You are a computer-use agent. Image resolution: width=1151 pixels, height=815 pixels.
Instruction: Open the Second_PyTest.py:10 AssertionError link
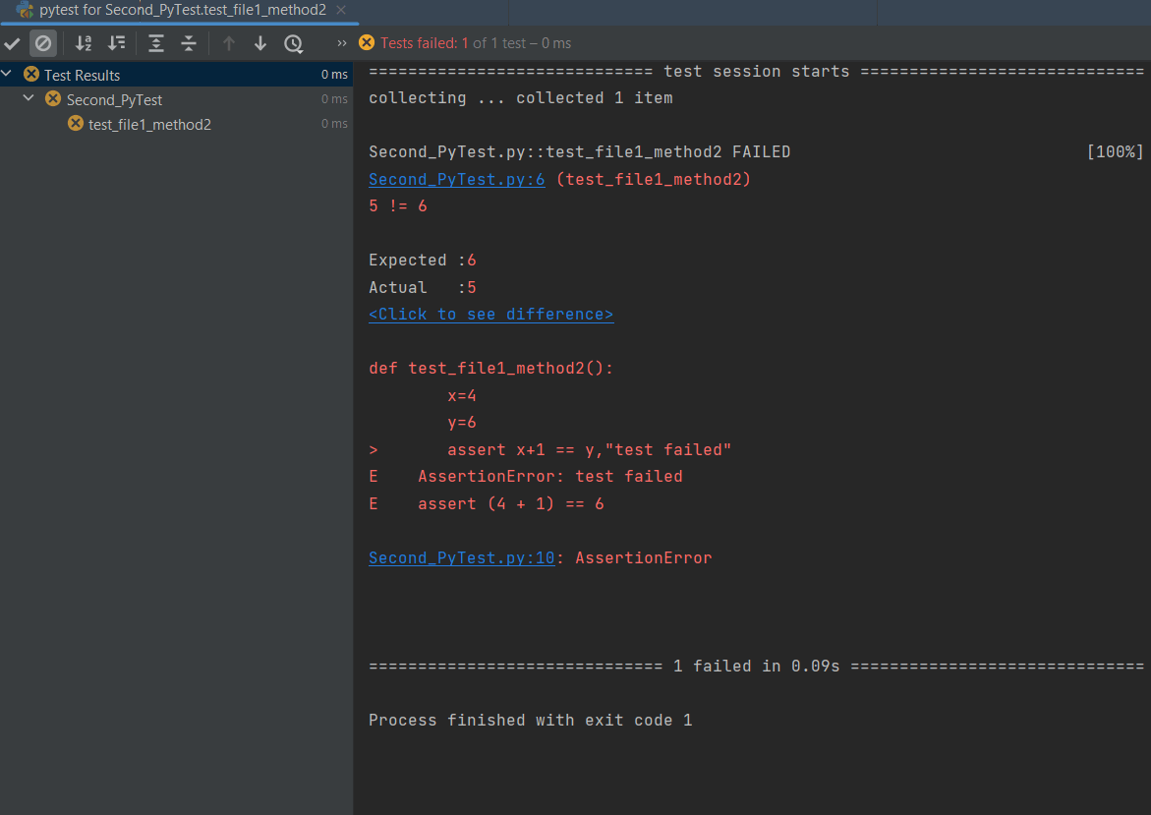[x=461, y=557]
